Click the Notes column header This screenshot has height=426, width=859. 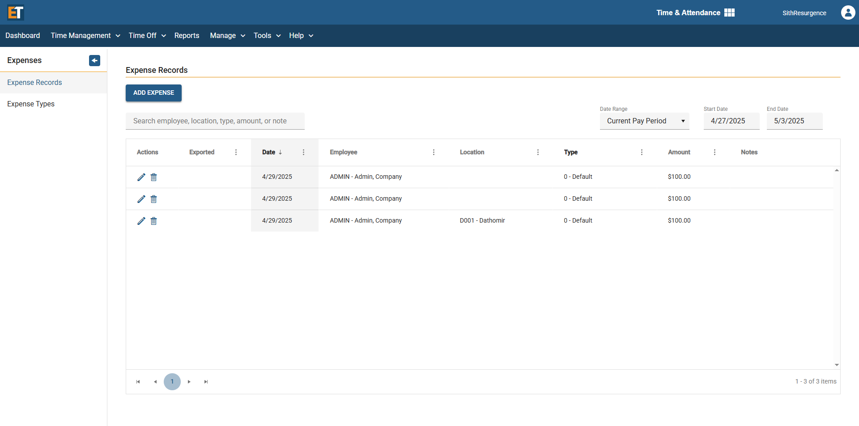point(749,152)
